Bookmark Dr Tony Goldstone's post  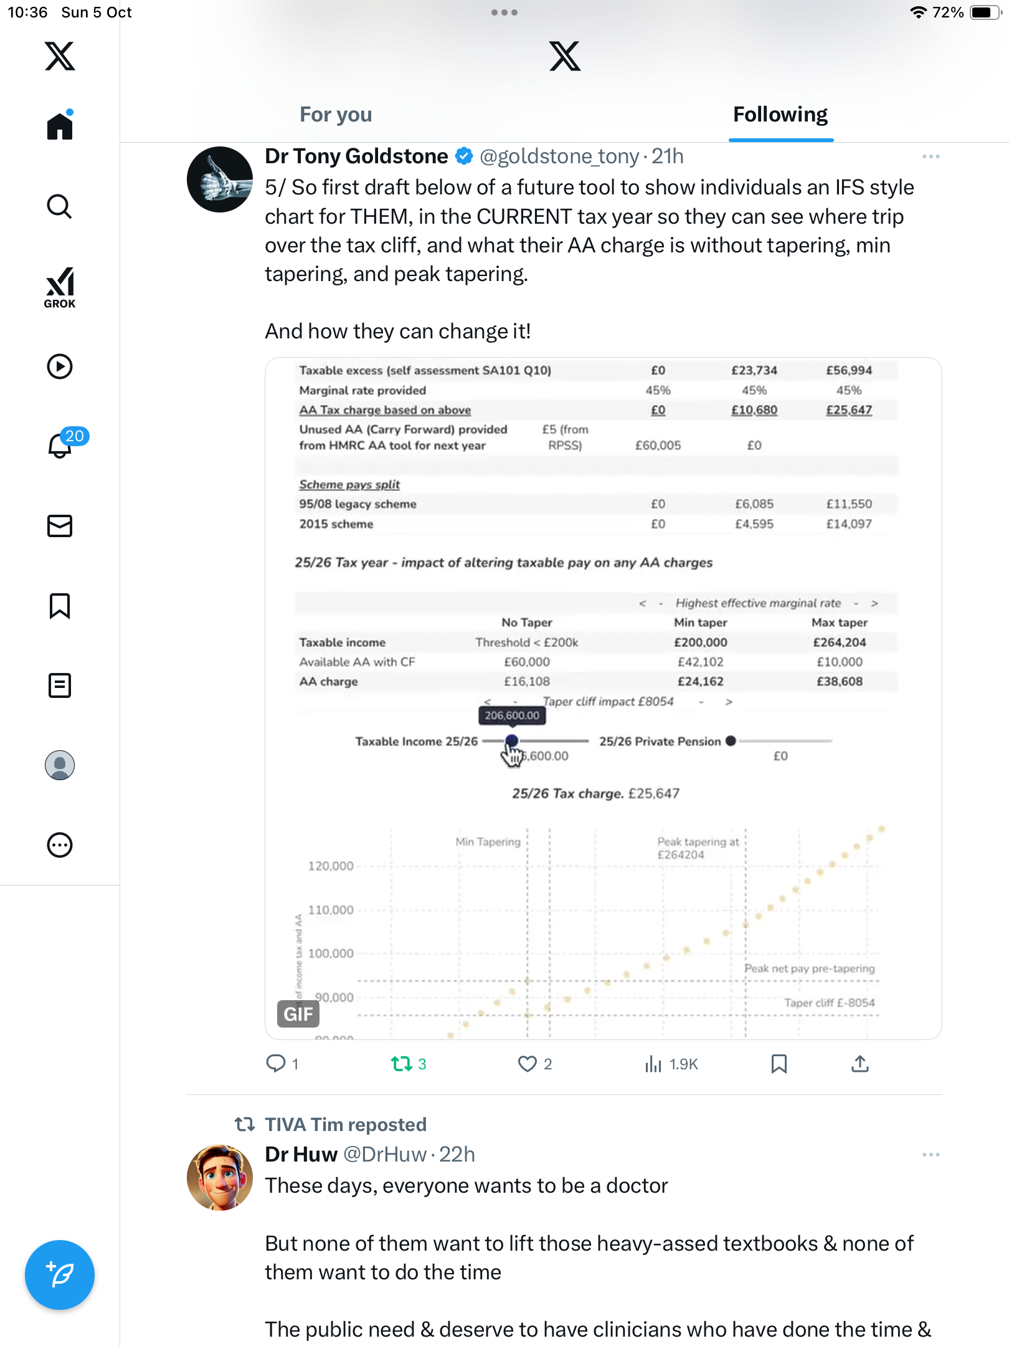[x=779, y=1064]
